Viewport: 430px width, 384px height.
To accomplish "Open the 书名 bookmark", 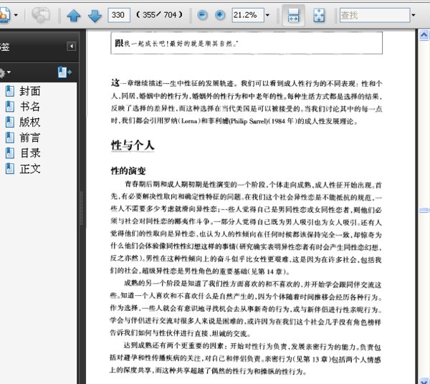I will coord(29,107).
